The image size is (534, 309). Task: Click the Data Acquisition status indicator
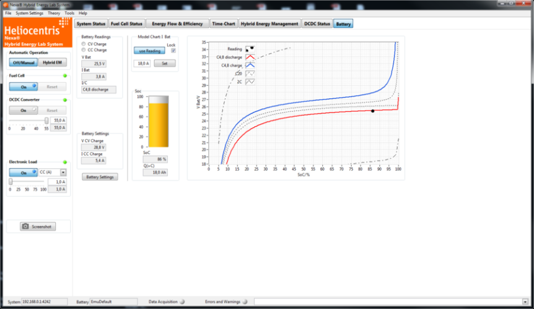point(182,302)
